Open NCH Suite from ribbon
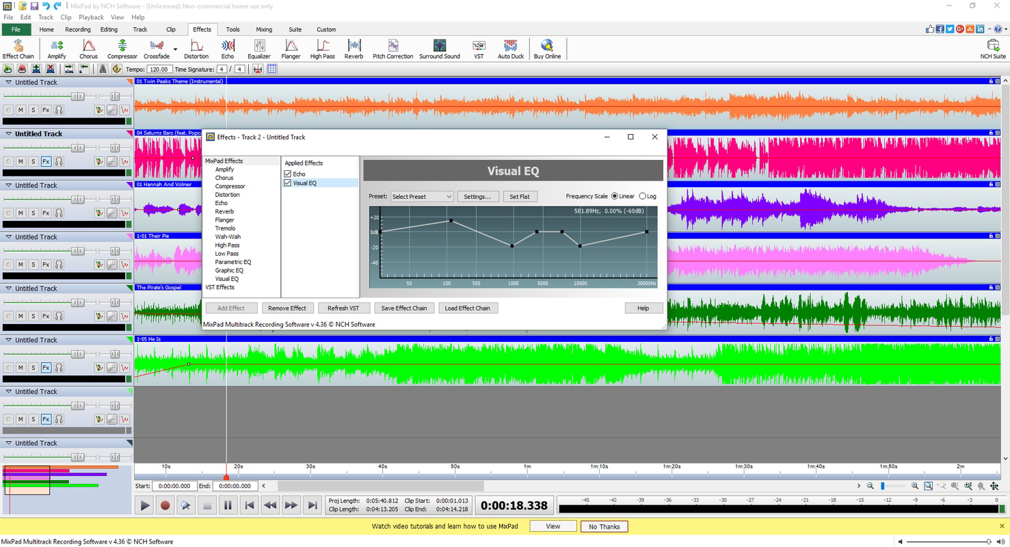The width and height of the screenshot is (1010, 547). (993, 49)
